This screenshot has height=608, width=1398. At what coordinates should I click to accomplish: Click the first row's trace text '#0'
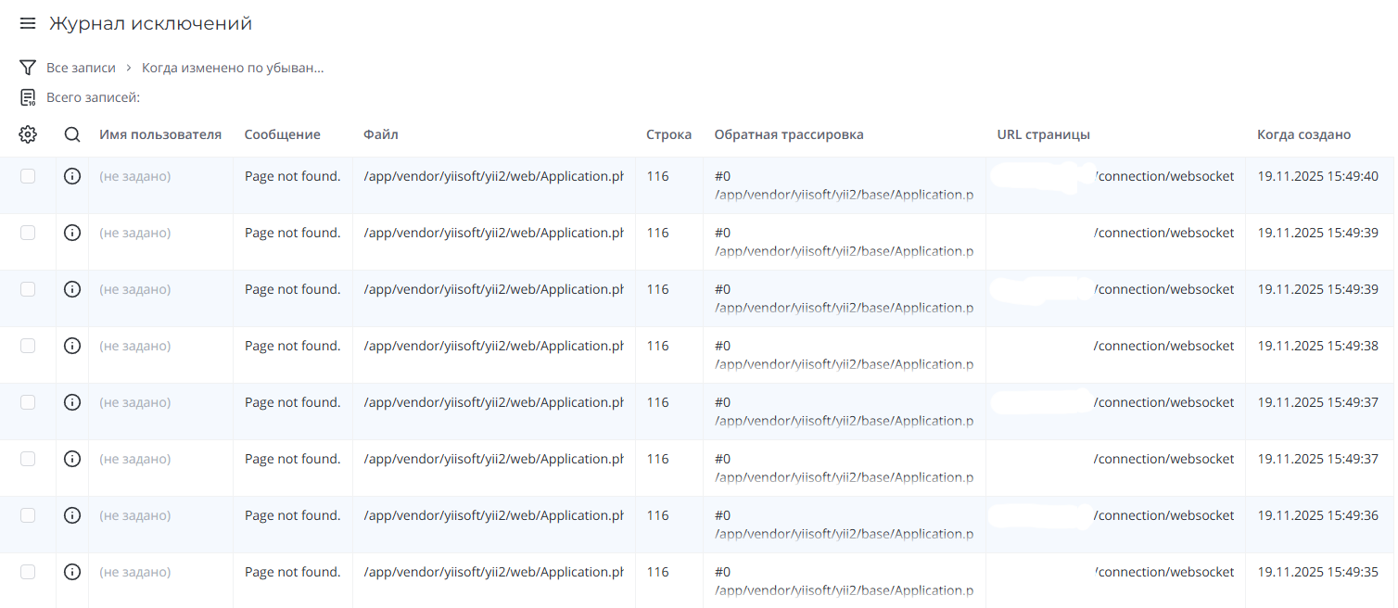[723, 176]
